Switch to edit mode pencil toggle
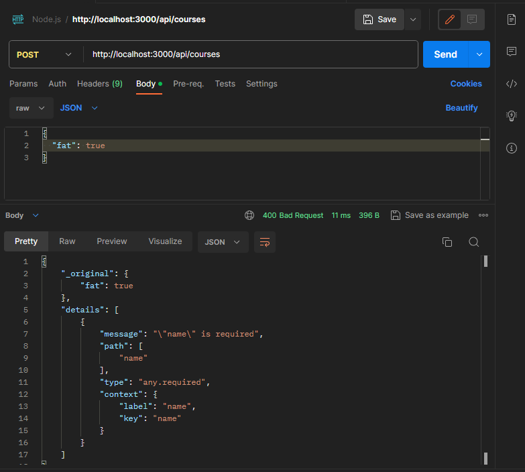This screenshot has height=472, width=525. 450,19
